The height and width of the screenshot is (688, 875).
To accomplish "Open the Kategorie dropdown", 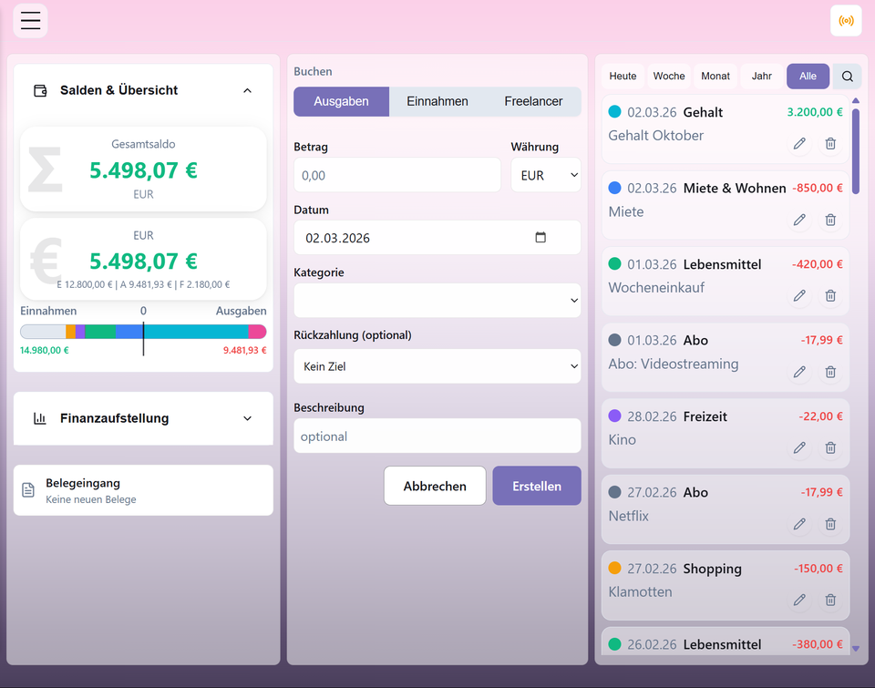I will [437, 300].
